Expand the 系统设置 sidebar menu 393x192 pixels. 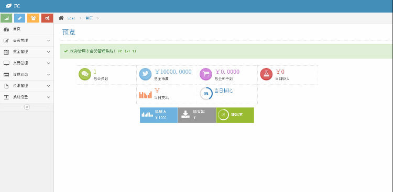27,97
